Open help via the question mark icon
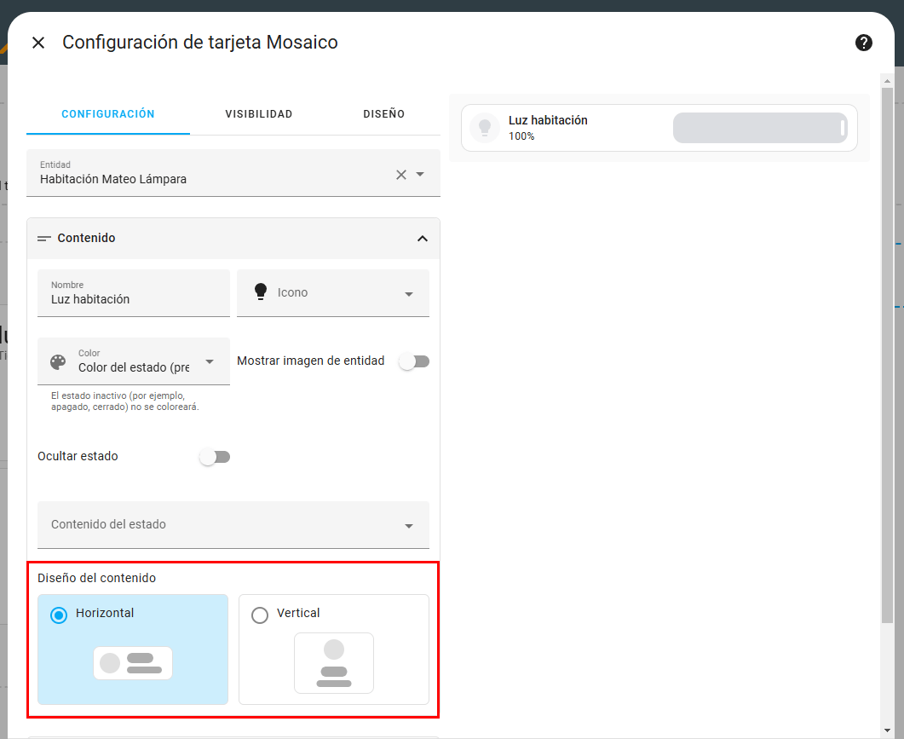The image size is (904, 739). pyautogui.click(x=863, y=43)
